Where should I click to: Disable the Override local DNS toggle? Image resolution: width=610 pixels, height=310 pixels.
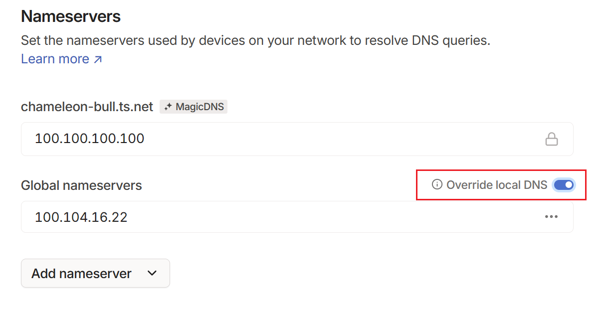click(564, 185)
